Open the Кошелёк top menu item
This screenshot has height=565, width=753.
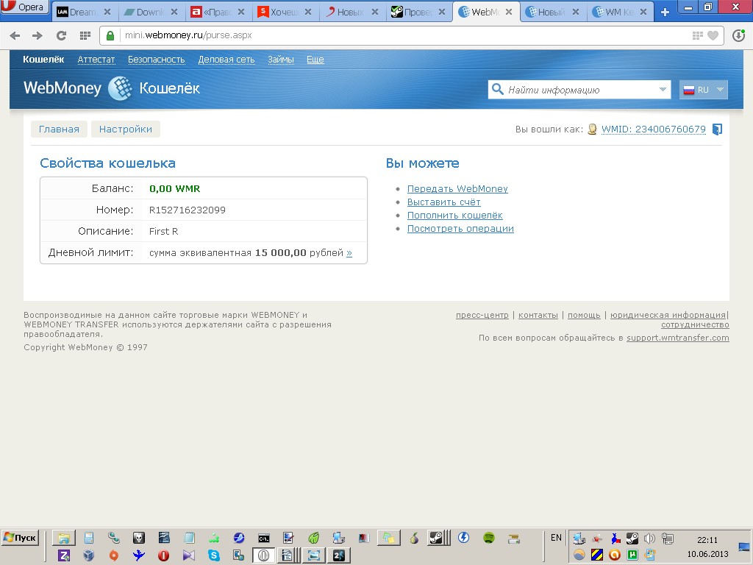pyautogui.click(x=43, y=59)
